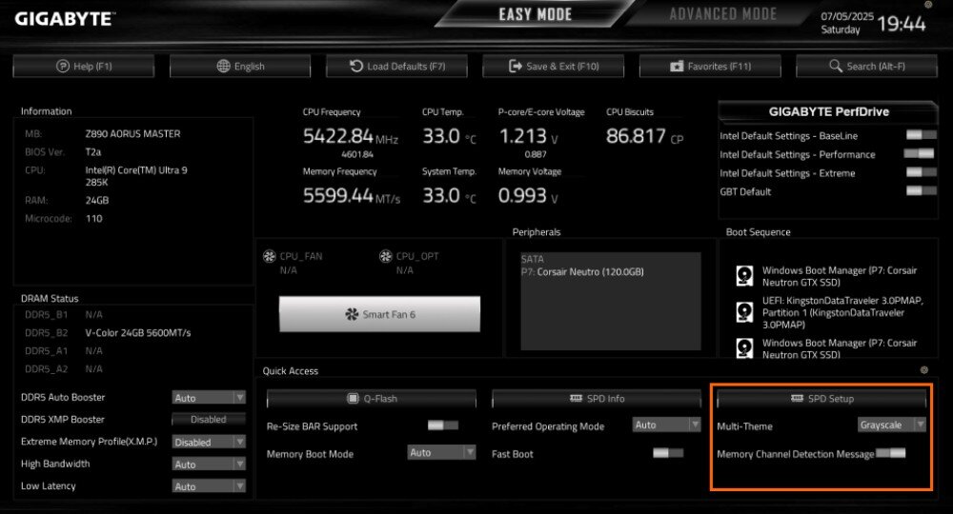Image resolution: width=953 pixels, height=514 pixels.
Task: Select the KingstonDataTraveler UEFI boot drive icon
Action: (x=743, y=311)
